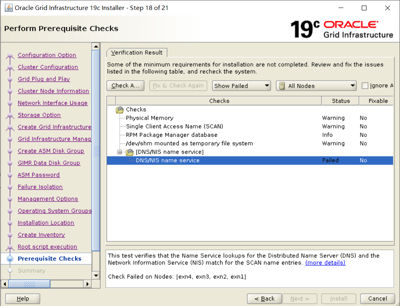The image size is (400, 306).
Task: Open GIMR Data Disk Group step
Action: [x=49, y=163]
